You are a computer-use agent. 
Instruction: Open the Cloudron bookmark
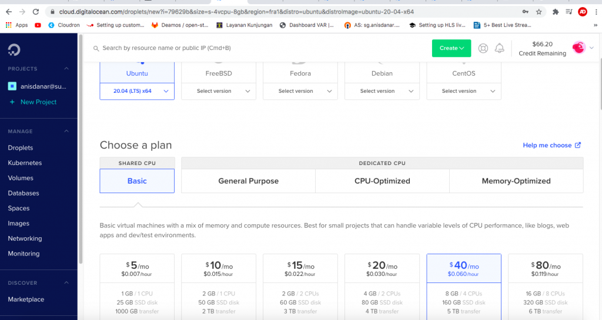pos(64,25)
